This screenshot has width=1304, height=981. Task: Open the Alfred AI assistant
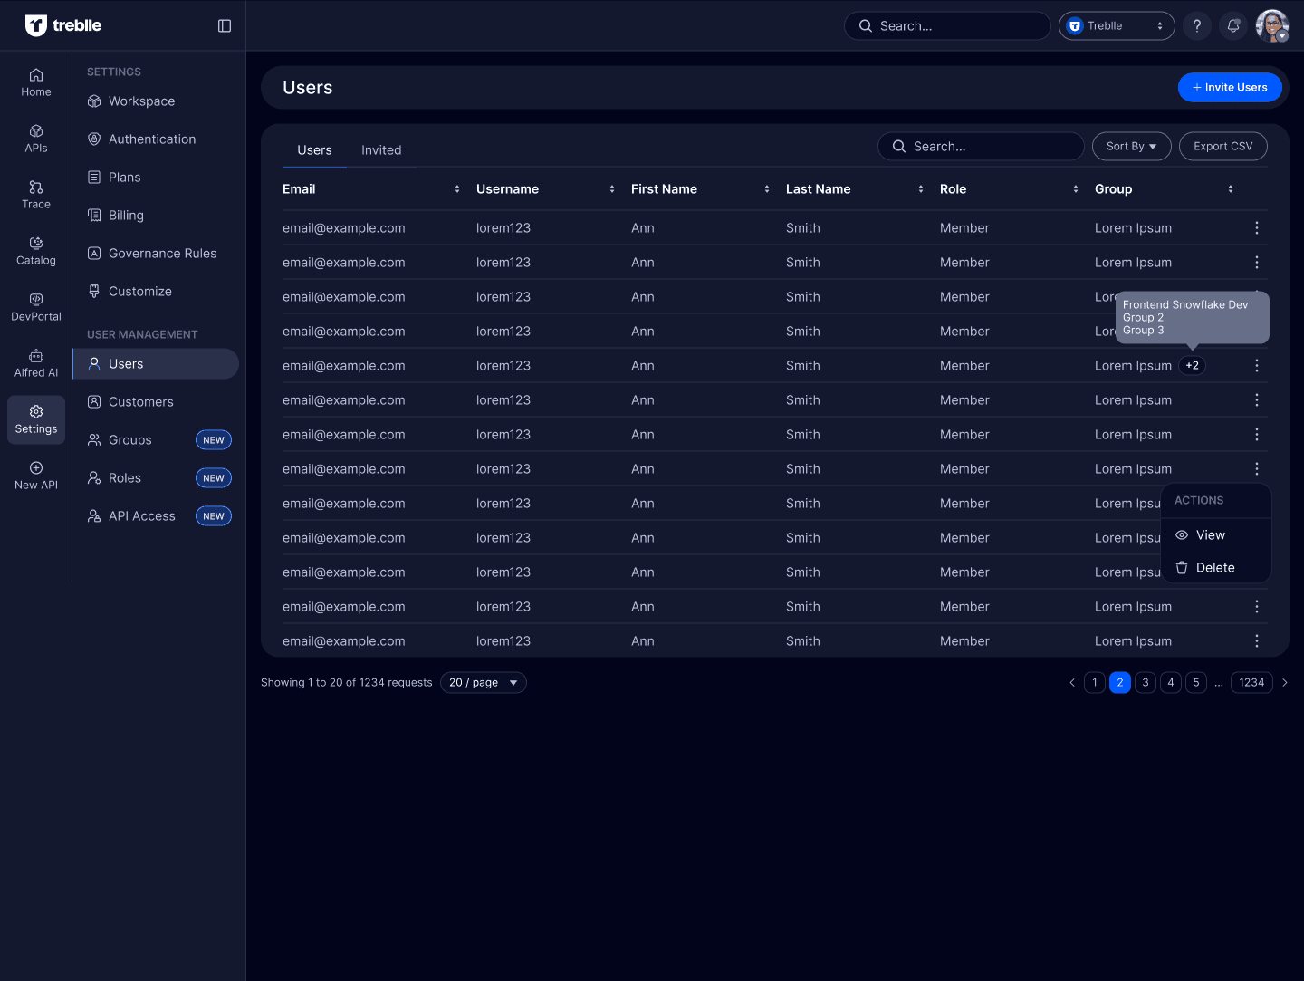coord(36,363)
